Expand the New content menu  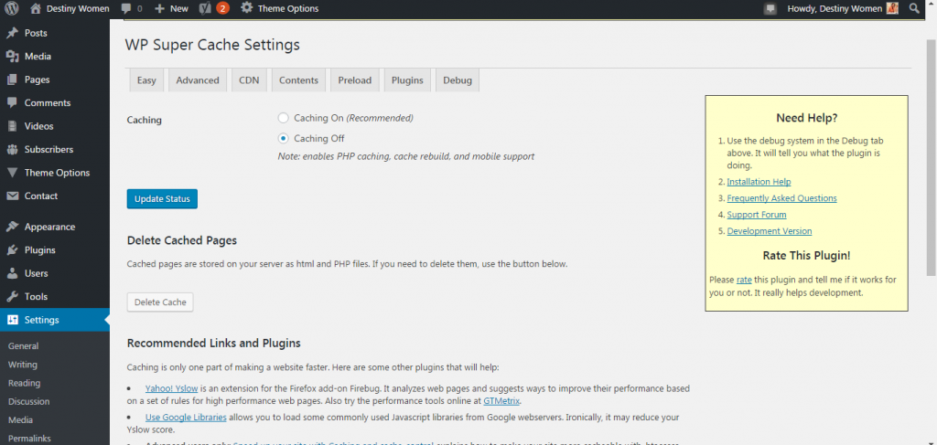point(171,8)
